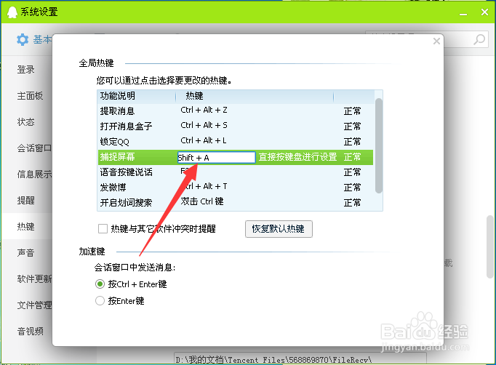Open 会话窗口 settings in sidebar
Viewport: 496px width, 365px height.
(34, 148)
